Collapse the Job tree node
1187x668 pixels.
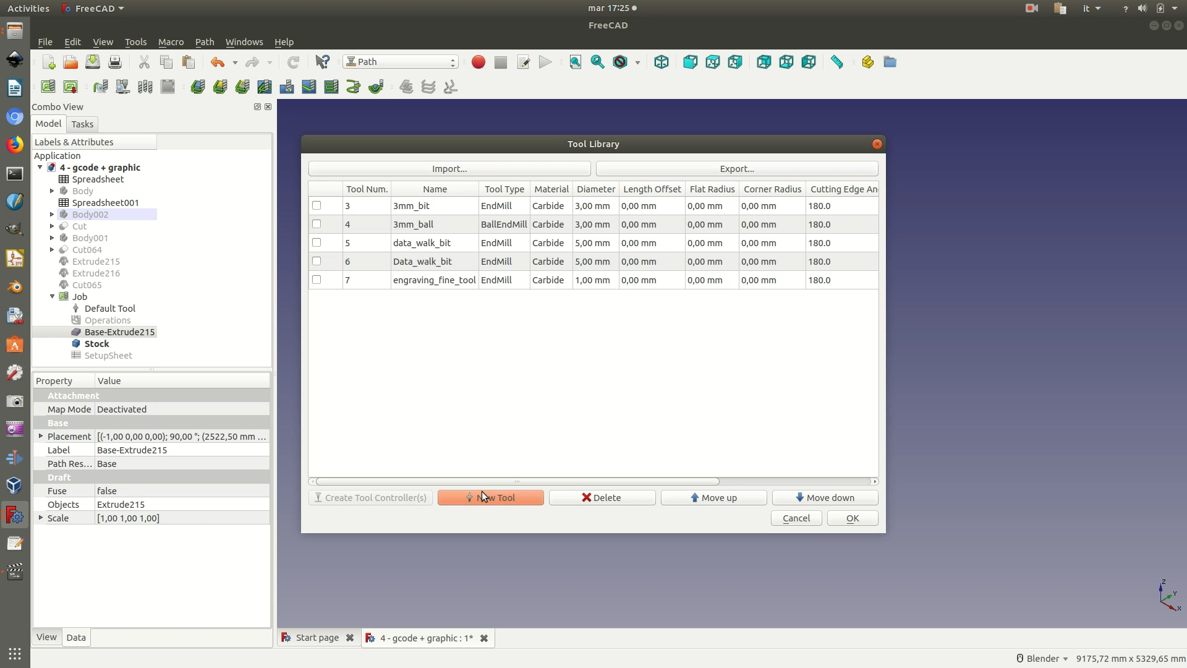(x=53, y=297)
